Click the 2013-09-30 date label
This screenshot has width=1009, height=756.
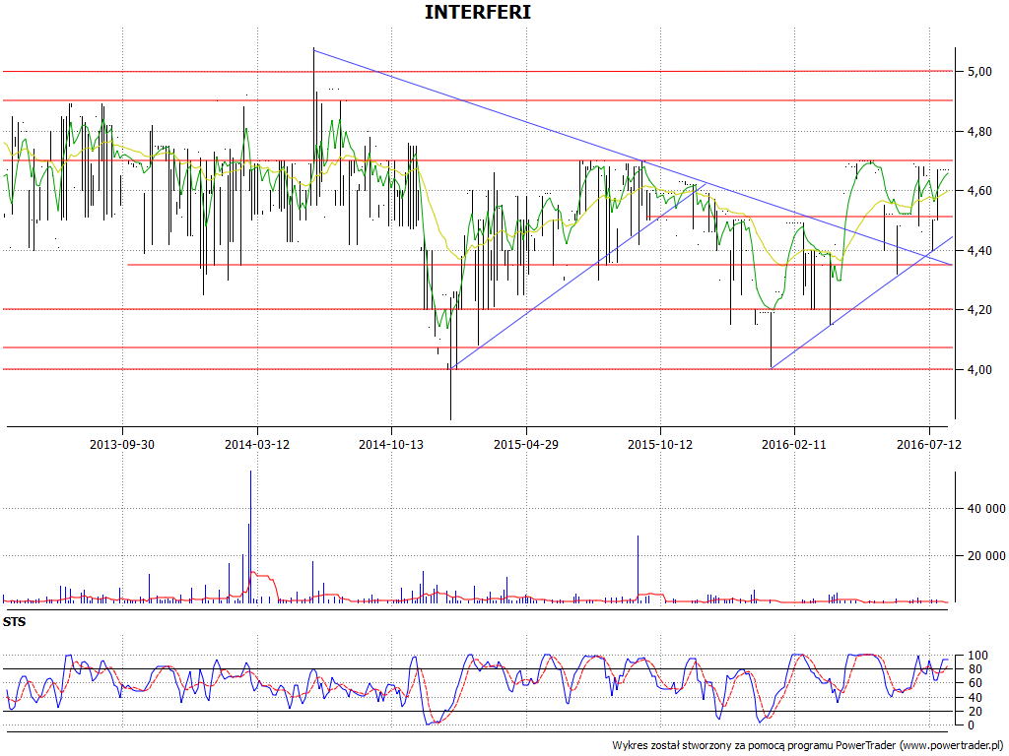(122, 444)
